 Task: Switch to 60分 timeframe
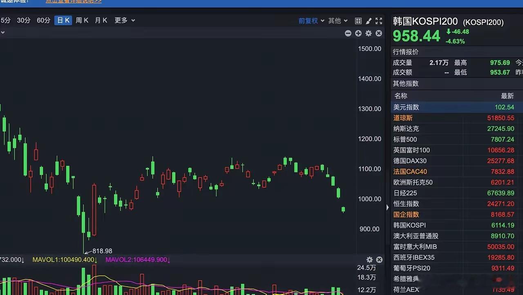coord(44,20)
